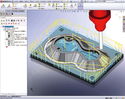Viewport: 125px width, 99px height.
Task: Click the Reference Geometry tool (参照ジオメトリ)
Action: point(71,5)
